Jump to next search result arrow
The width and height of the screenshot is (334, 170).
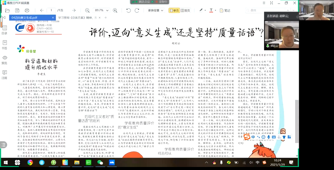[294, 10]
